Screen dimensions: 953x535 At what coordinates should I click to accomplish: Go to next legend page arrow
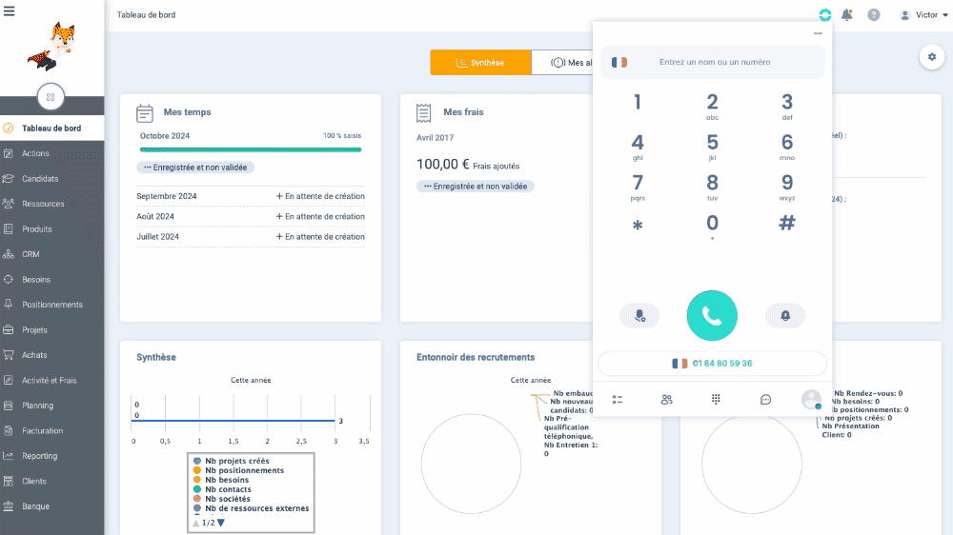(221, 523)
